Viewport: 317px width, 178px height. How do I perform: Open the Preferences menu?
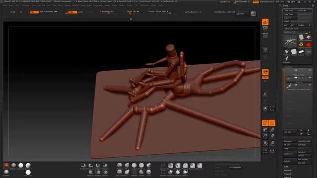pyautogui.click(x=98, y=5)
